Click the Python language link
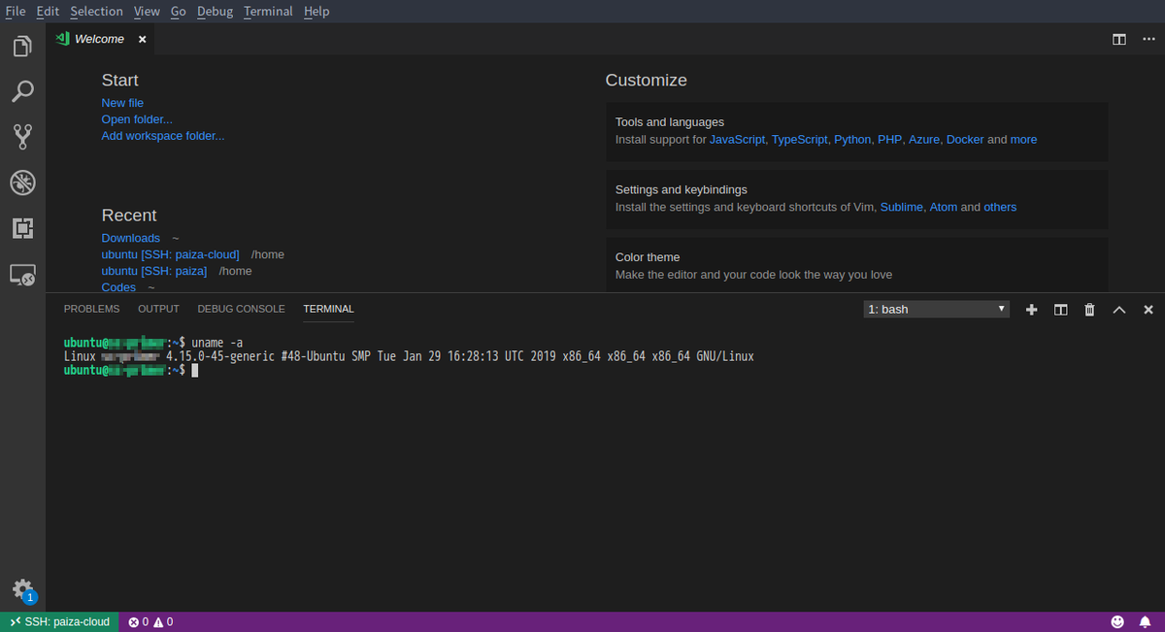This screenshot has height=632, width=1165. coord(852,140)
